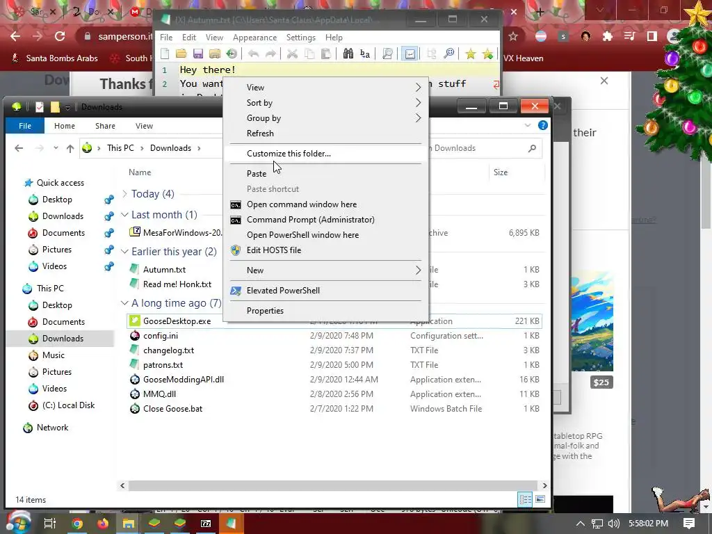Click the Up arrow in Explorer navigation
The width and height of the screenshot is (712, 534).
pos(70,148)
